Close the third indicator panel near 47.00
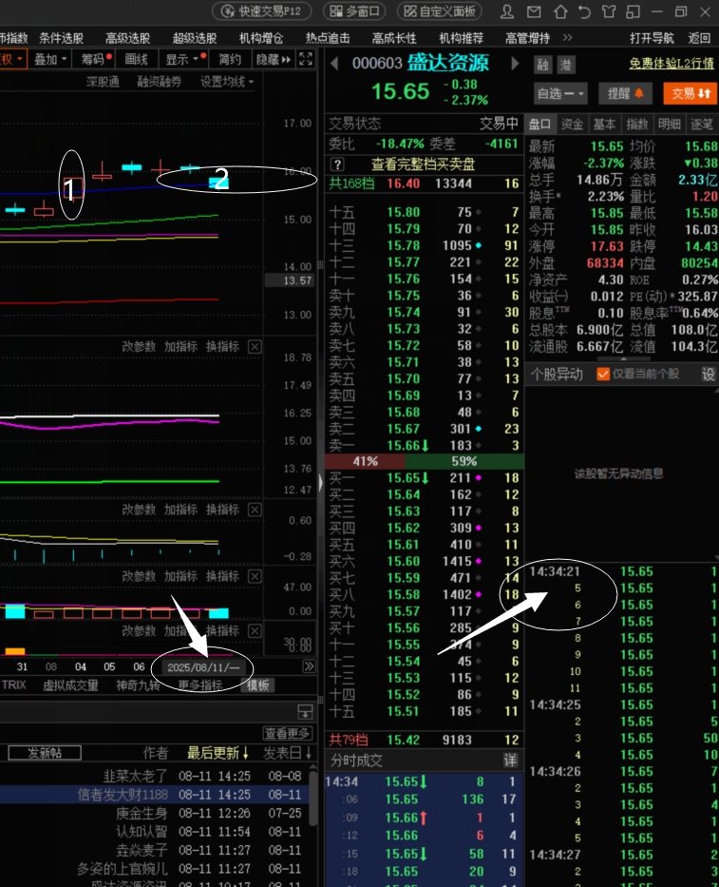 pos(255,576)
